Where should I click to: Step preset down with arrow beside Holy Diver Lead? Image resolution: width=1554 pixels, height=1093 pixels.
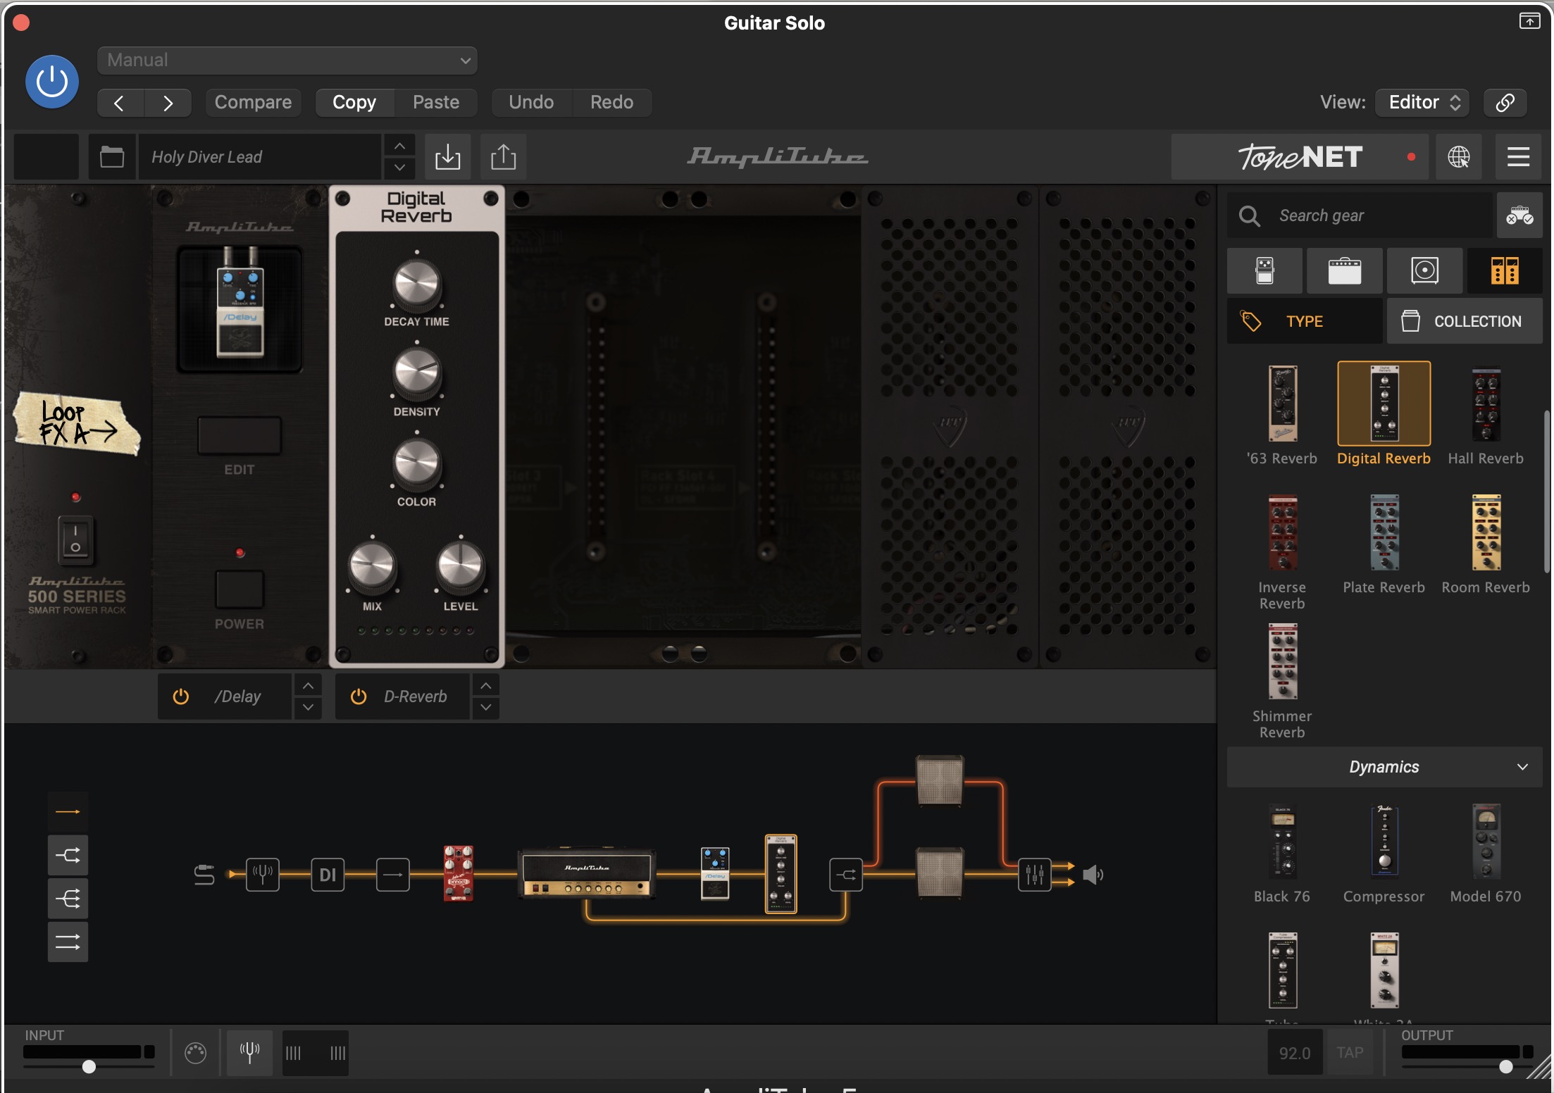point(399,168)
